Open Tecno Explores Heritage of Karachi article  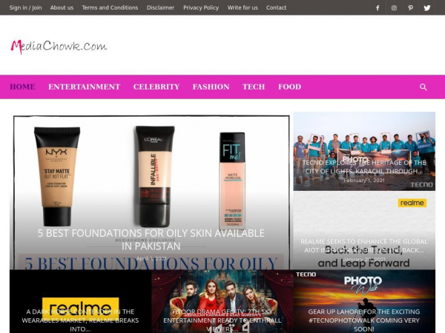tap(364, 166)
